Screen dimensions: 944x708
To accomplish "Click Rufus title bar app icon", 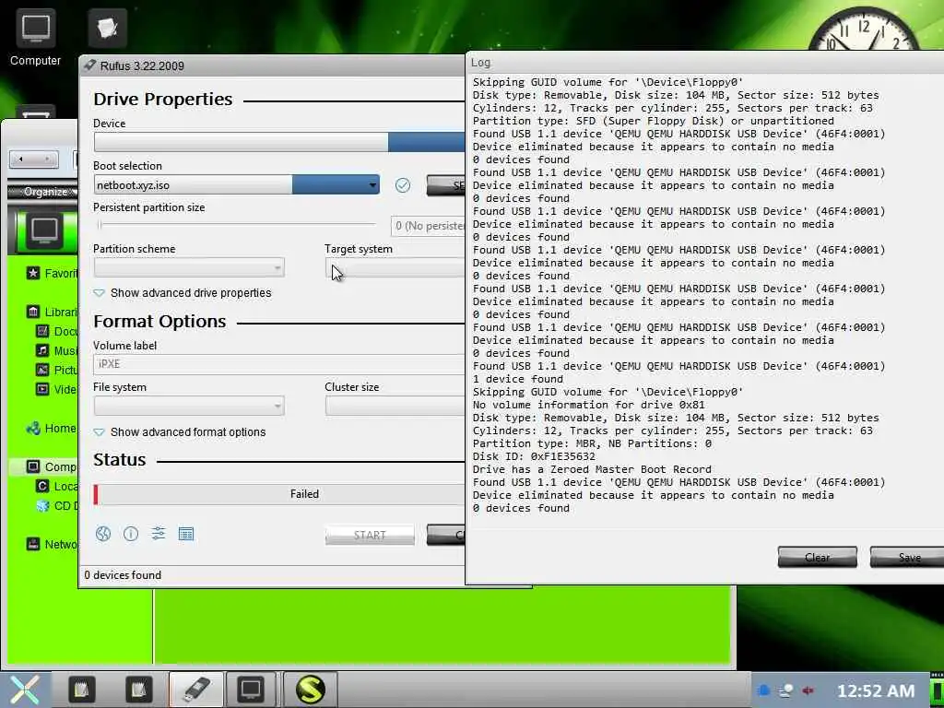I will 89,65.
